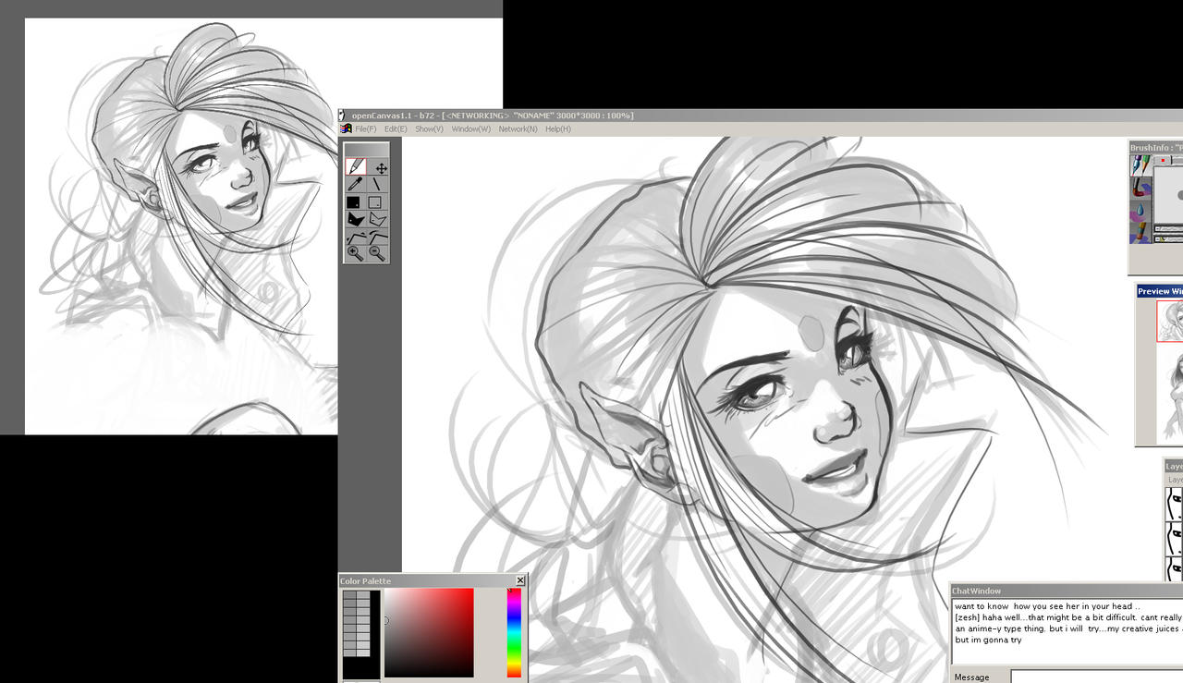
Task: Close the Color Palette panel
Action: point(520,580)
